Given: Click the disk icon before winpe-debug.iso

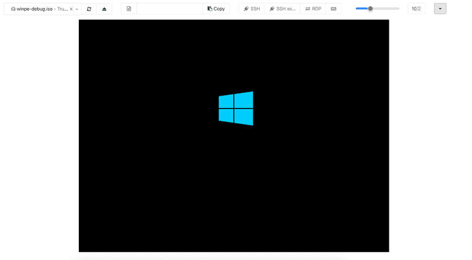Looking at the screenshot, I should [x=13, y=9].
